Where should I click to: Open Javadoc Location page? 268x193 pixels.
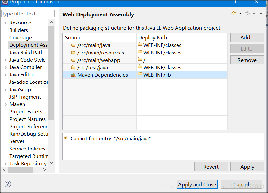tap(29, 82)
